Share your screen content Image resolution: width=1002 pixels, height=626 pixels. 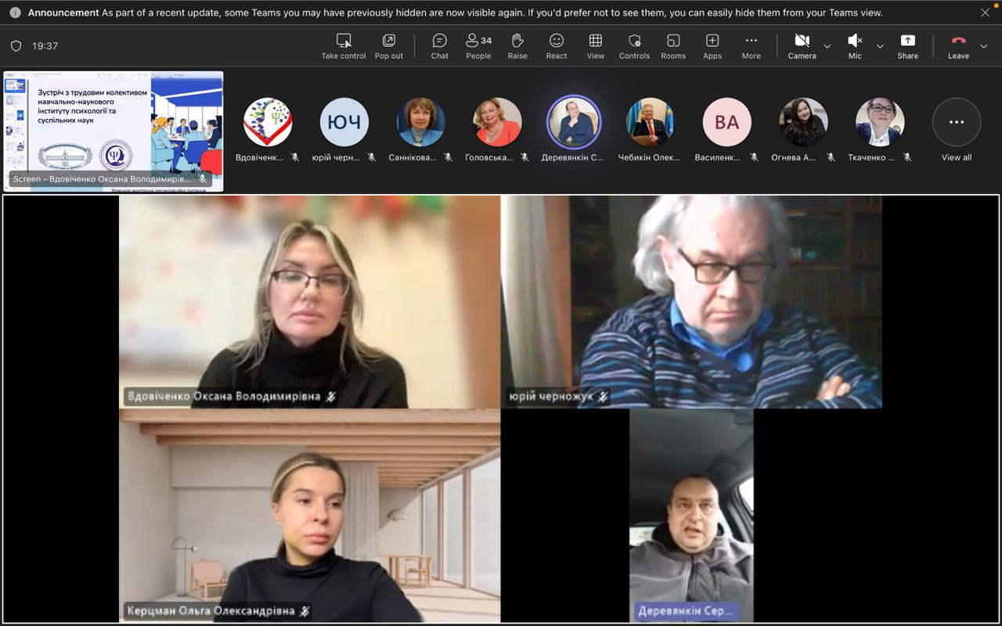pyautogui.click(x=907, y=46)
